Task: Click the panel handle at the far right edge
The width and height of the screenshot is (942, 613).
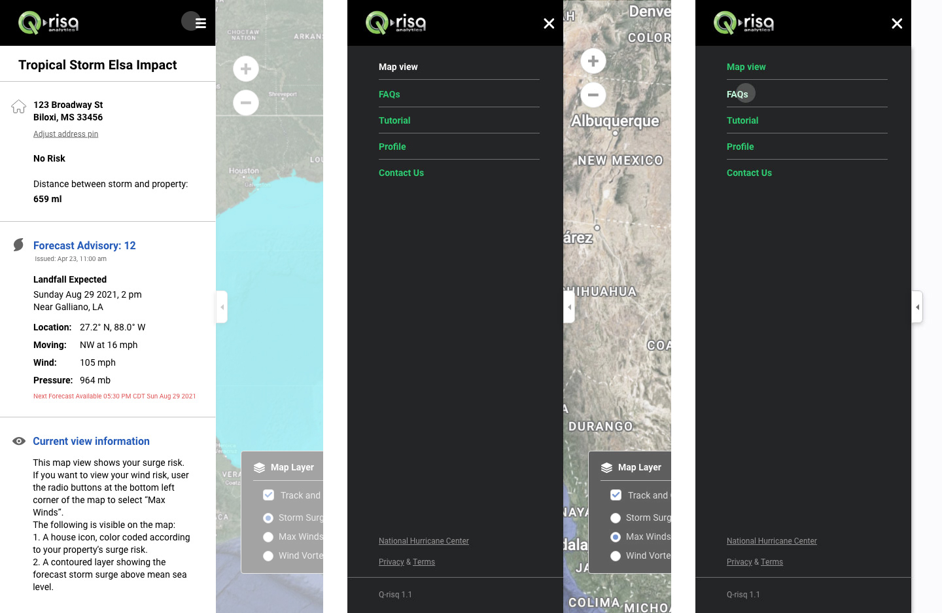Action: tap(917, 307)
